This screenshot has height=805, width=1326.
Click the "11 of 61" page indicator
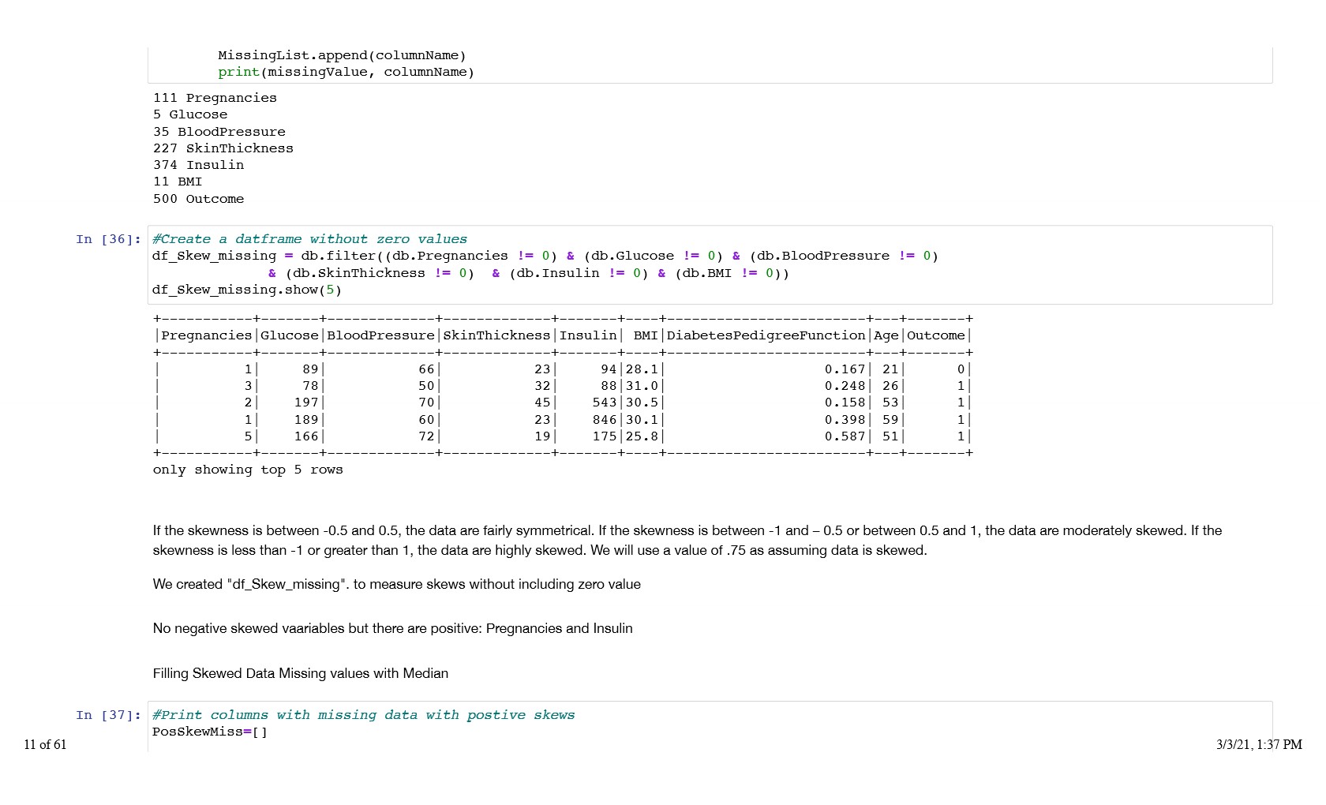[45, 744]
